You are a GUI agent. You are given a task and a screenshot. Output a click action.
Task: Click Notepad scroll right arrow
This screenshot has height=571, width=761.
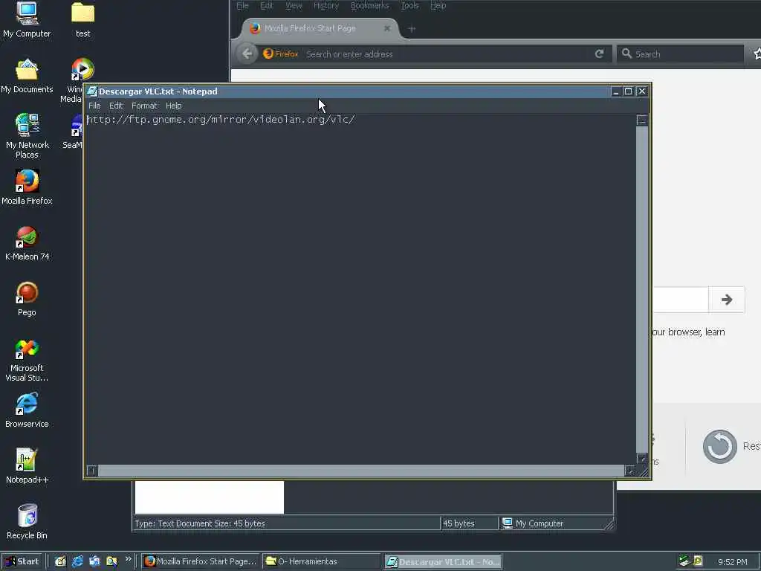(x=629, y=470)
